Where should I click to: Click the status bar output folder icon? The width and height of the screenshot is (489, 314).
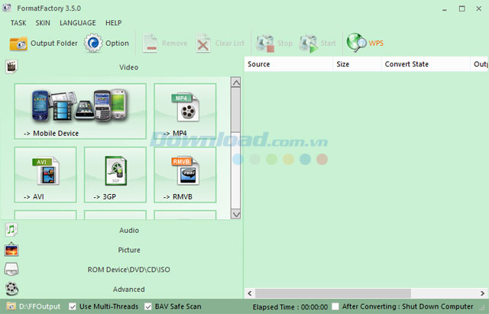(x=11, y=306)
